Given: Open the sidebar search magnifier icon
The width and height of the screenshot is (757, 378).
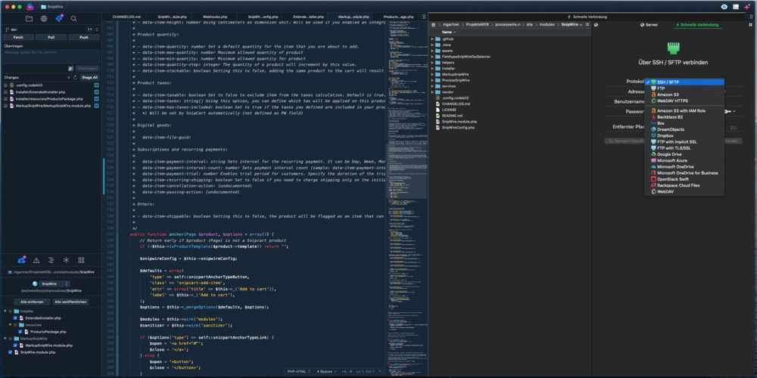Looking at the screenshot, I should pos(73,18).
